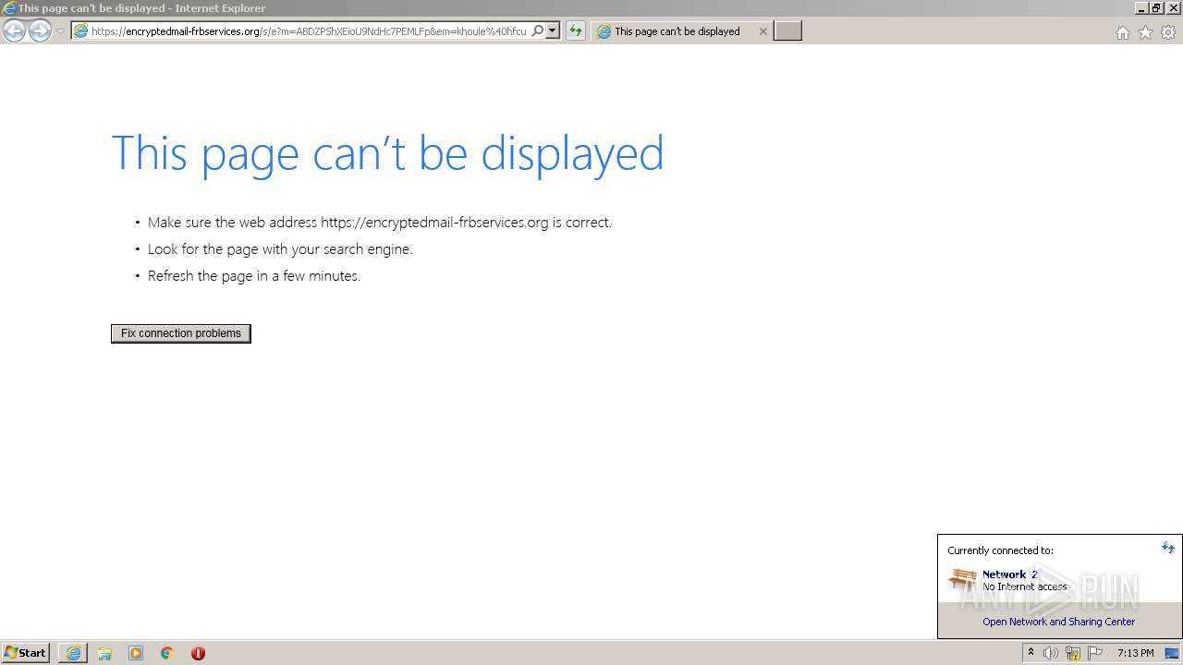This screenshot has height=665, width=1183.
Task: Go back with the browser Back arrow
Action: tap(14, 31)
